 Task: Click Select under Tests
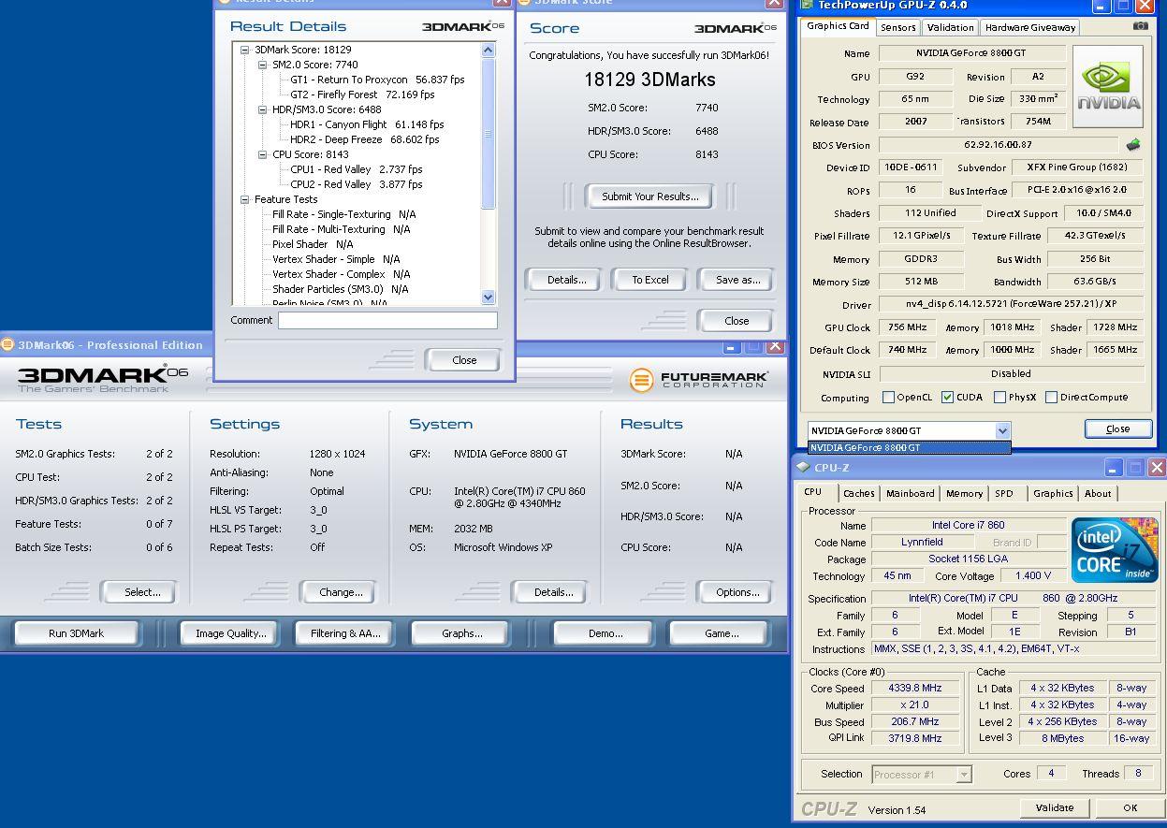pyautogui.click(x=142, y=592)
